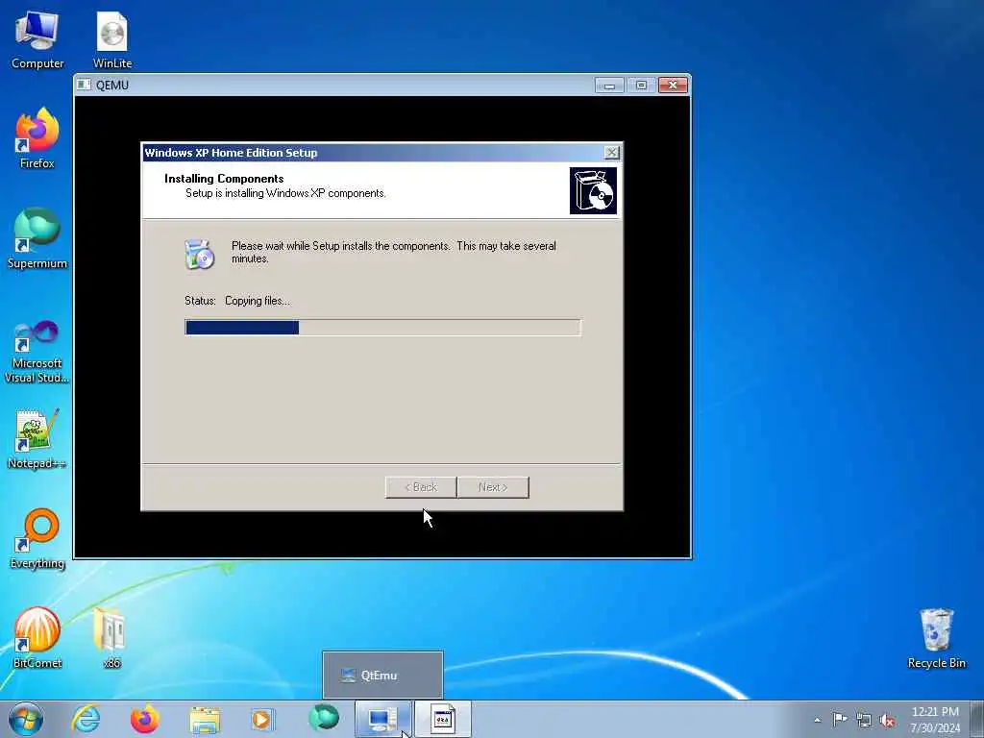Click the setup box header icon
Viewport: 984px width, 738px height.
tap(593, 190)
